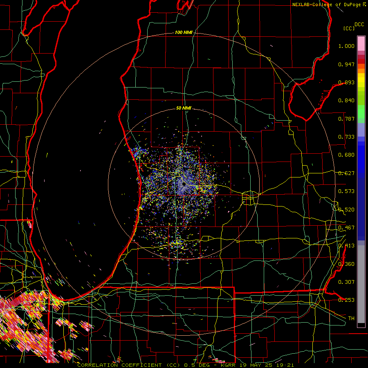
Task: Click the 0.733 legend value
Action: (346, 137)
